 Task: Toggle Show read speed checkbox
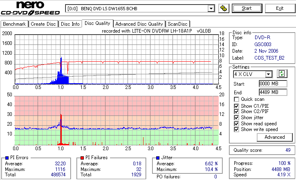click(x=236, y=124)
